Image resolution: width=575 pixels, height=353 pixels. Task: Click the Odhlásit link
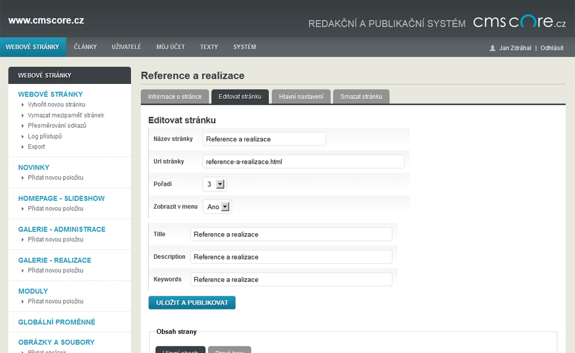click(x=552, y=48)
